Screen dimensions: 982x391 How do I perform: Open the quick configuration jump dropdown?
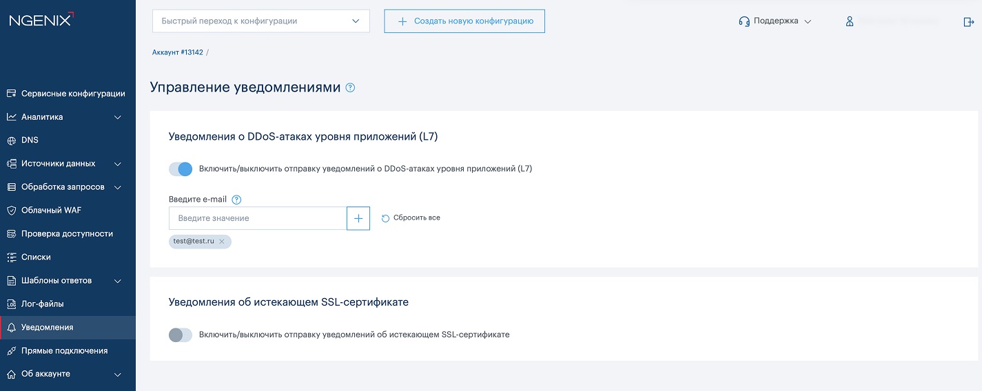pos(260,21)
